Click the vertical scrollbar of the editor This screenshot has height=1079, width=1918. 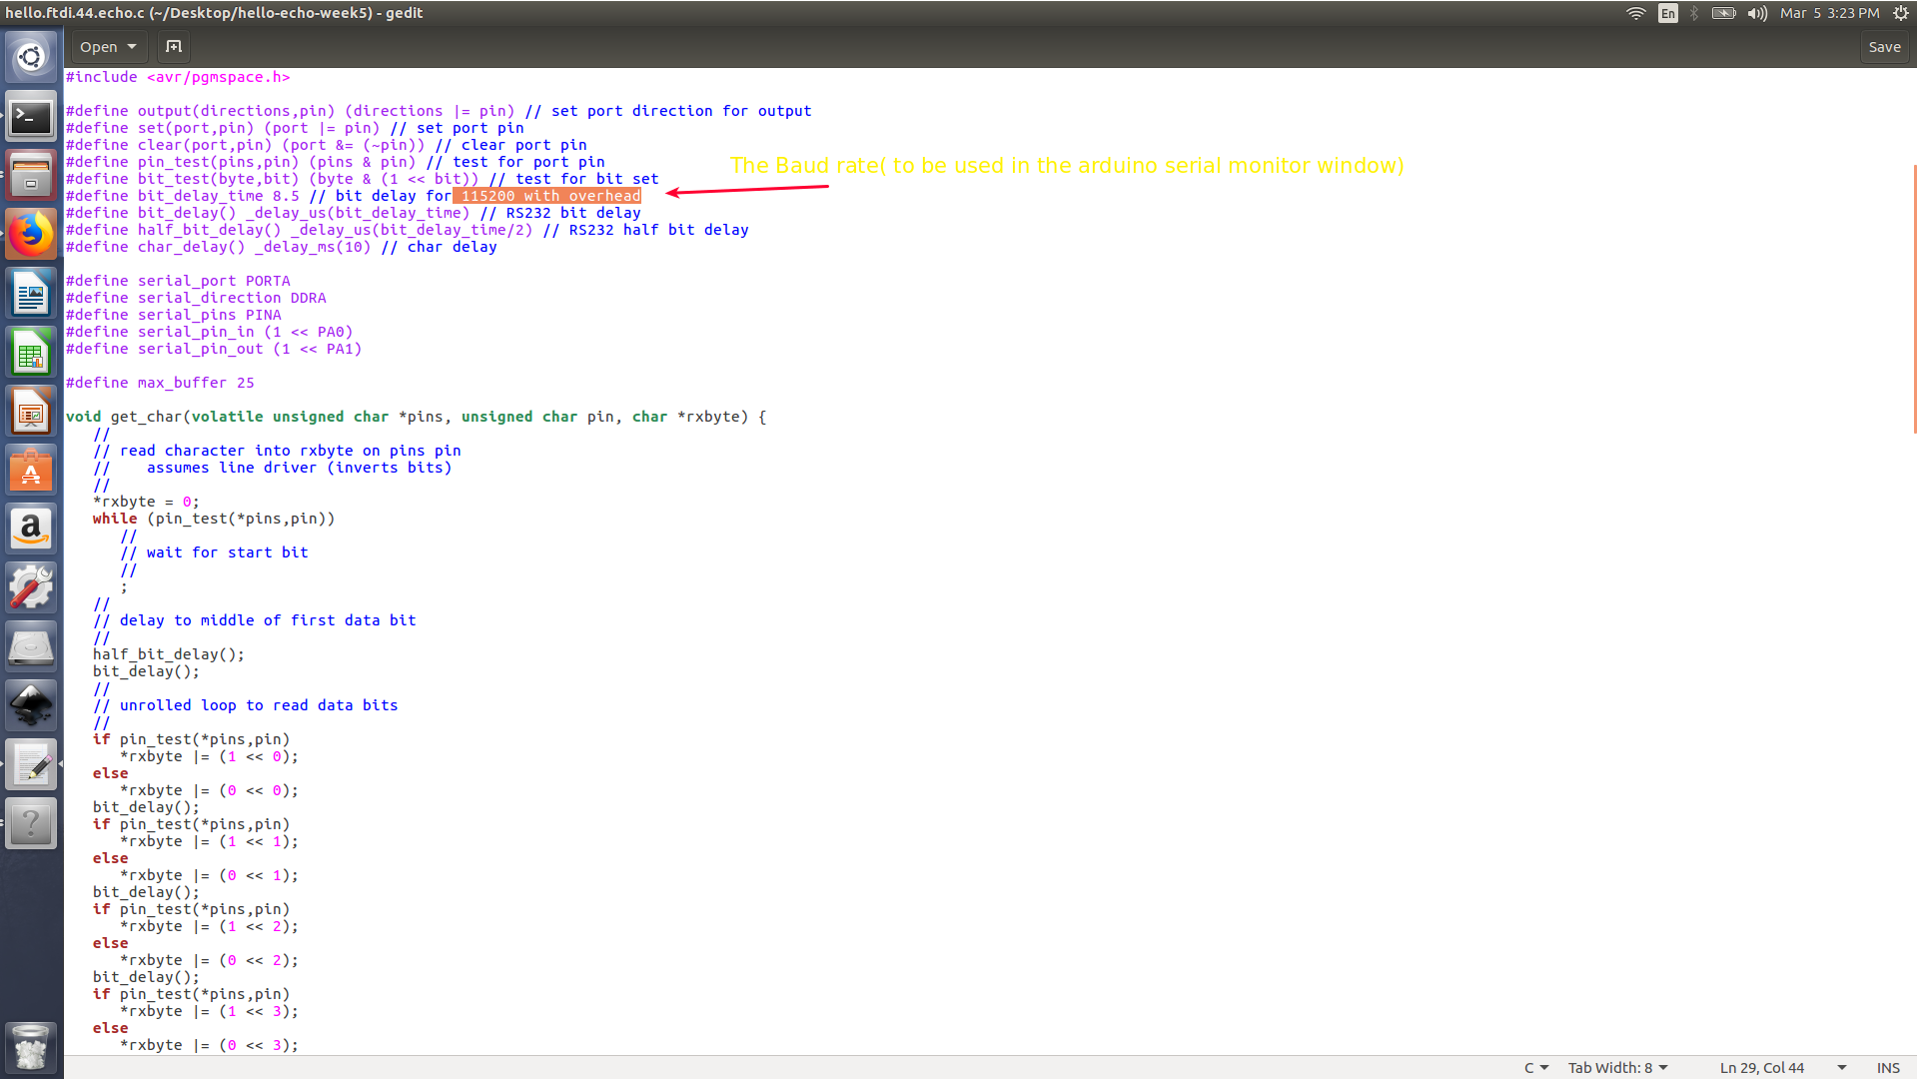point(1913,300)
